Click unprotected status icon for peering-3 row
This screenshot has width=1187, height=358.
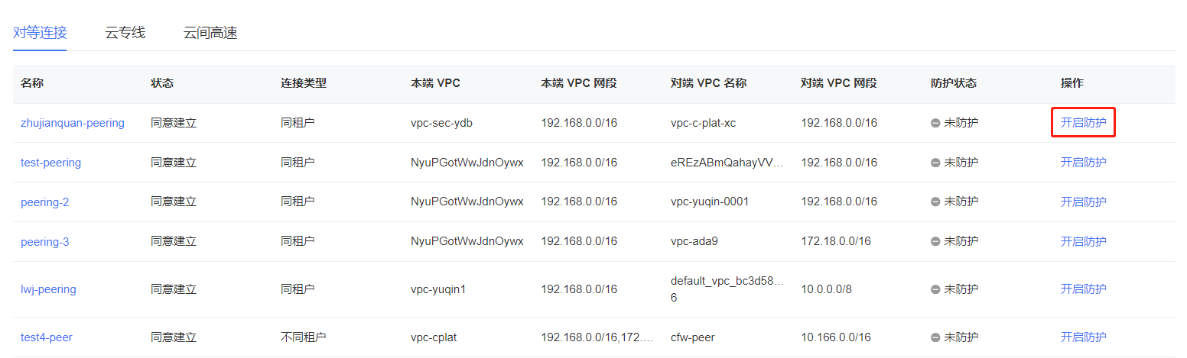935,242
